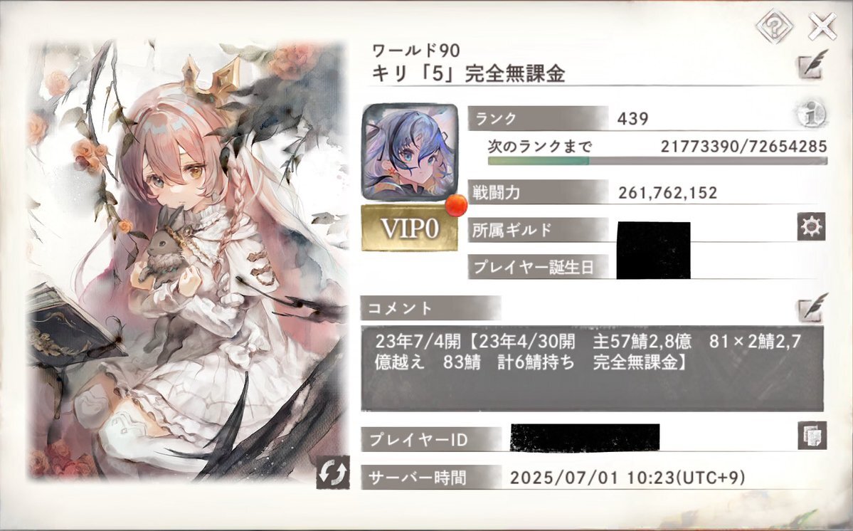Click the next-rank experience progress bar
The width and height of the screenshot is (853, 531).
(657, 161)
